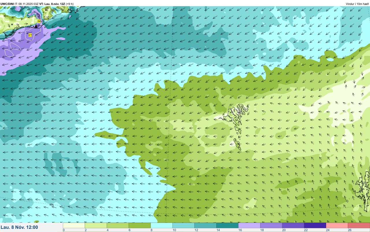
Task: Click the legend scale number "0"
Action: click(x=64, y=230)
